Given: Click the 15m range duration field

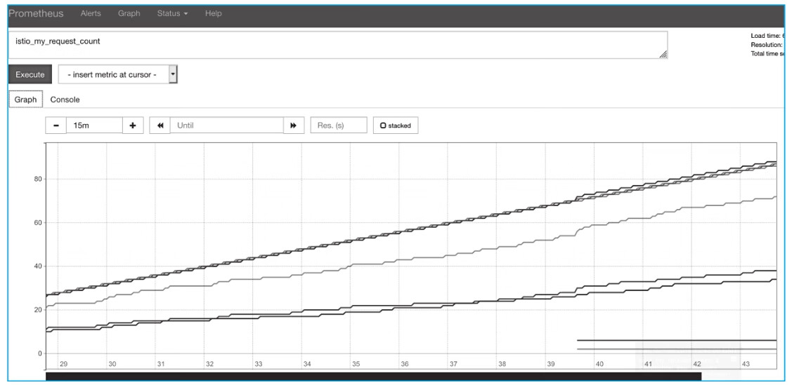Looking at the screenshot, I should (94, 125).
